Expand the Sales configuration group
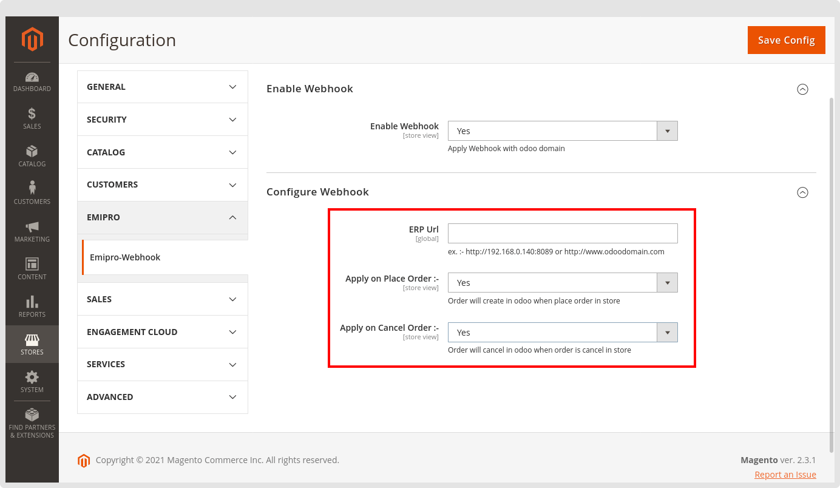The height and width of the screenshot is (488, 840). pyautogui.click(x=163, y=299)
